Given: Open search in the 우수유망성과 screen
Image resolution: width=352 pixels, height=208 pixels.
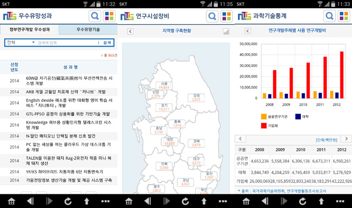Looking at the screenshot, I should [x=95, y=16].
